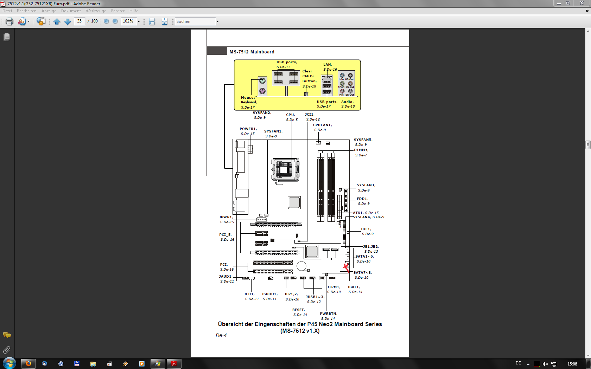This screenshot has height=369, width=591.
Task: Click the 'CPUFAN1' label in the diagram
Action: click(x=322, y=125)
